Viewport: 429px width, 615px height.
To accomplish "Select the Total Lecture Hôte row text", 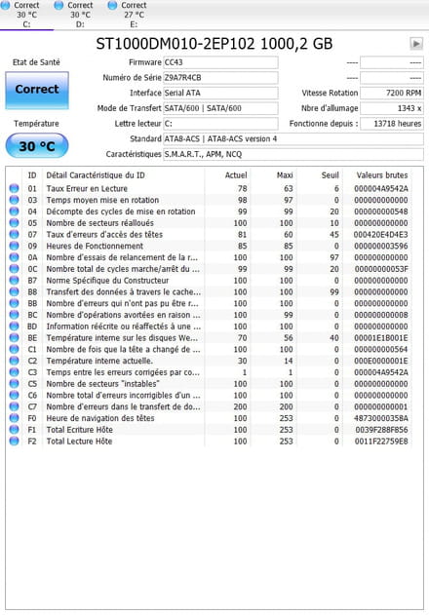I will point(79,442).
